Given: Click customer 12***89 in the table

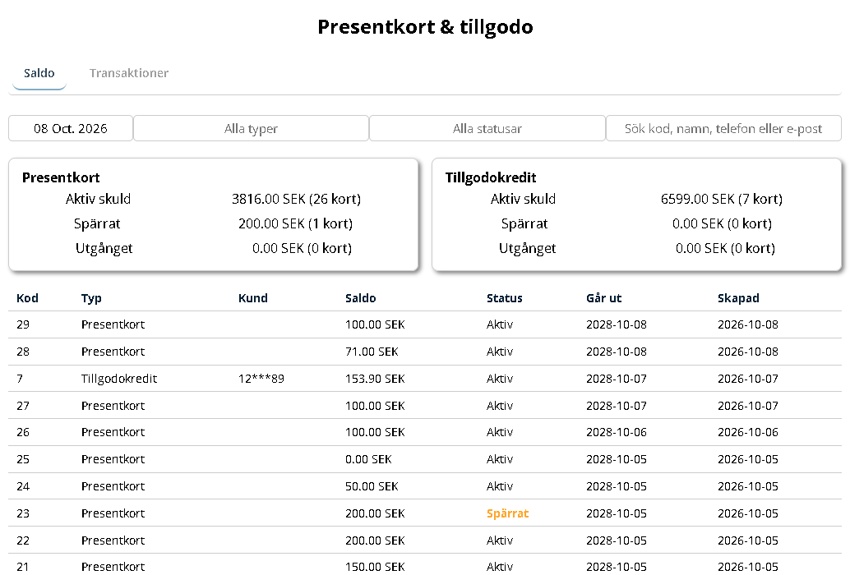Looking at the screenshot, I should (261, 379).
